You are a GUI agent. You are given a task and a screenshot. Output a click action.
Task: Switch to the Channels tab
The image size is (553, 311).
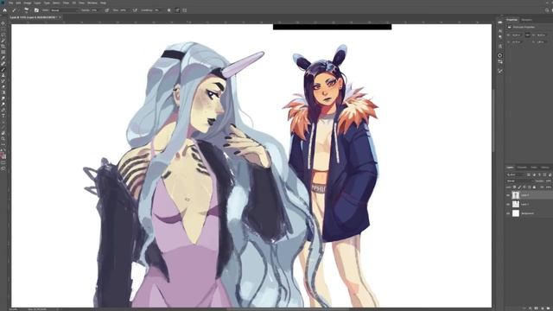(522, 168)
